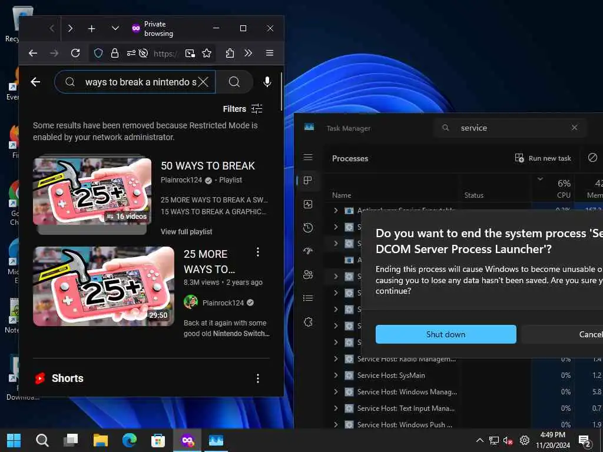Submit the YouTube search with magnifier
The image size is (603, 452).
[234, 82]
